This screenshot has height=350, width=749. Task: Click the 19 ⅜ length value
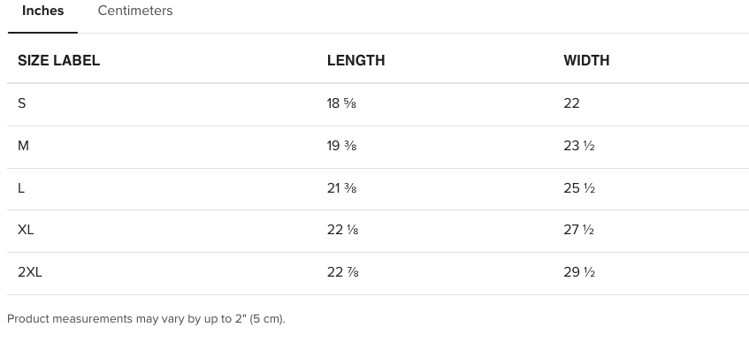click(341, 146)
